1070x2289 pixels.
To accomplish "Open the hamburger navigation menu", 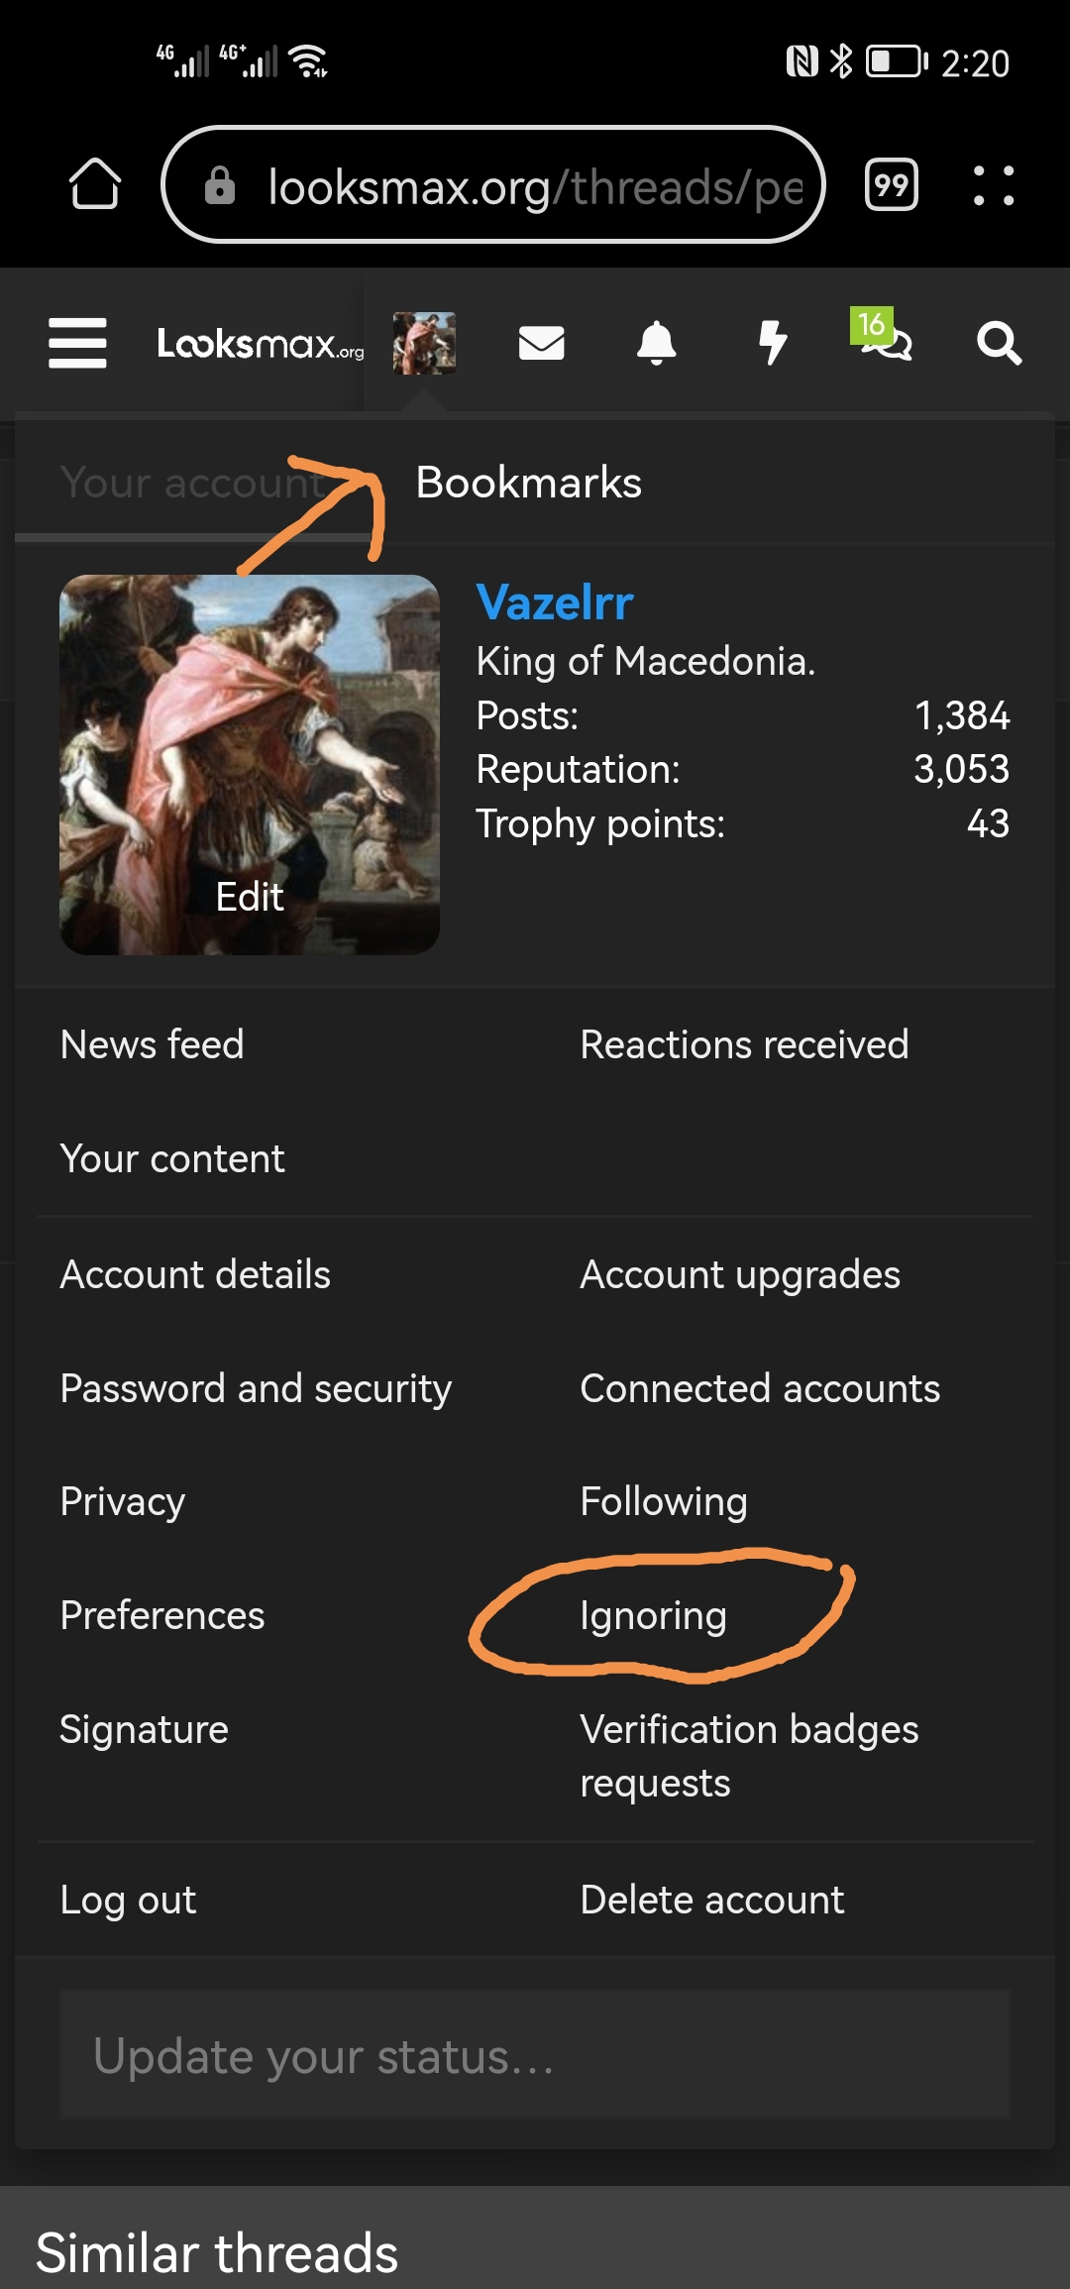I will click(77, 343).
